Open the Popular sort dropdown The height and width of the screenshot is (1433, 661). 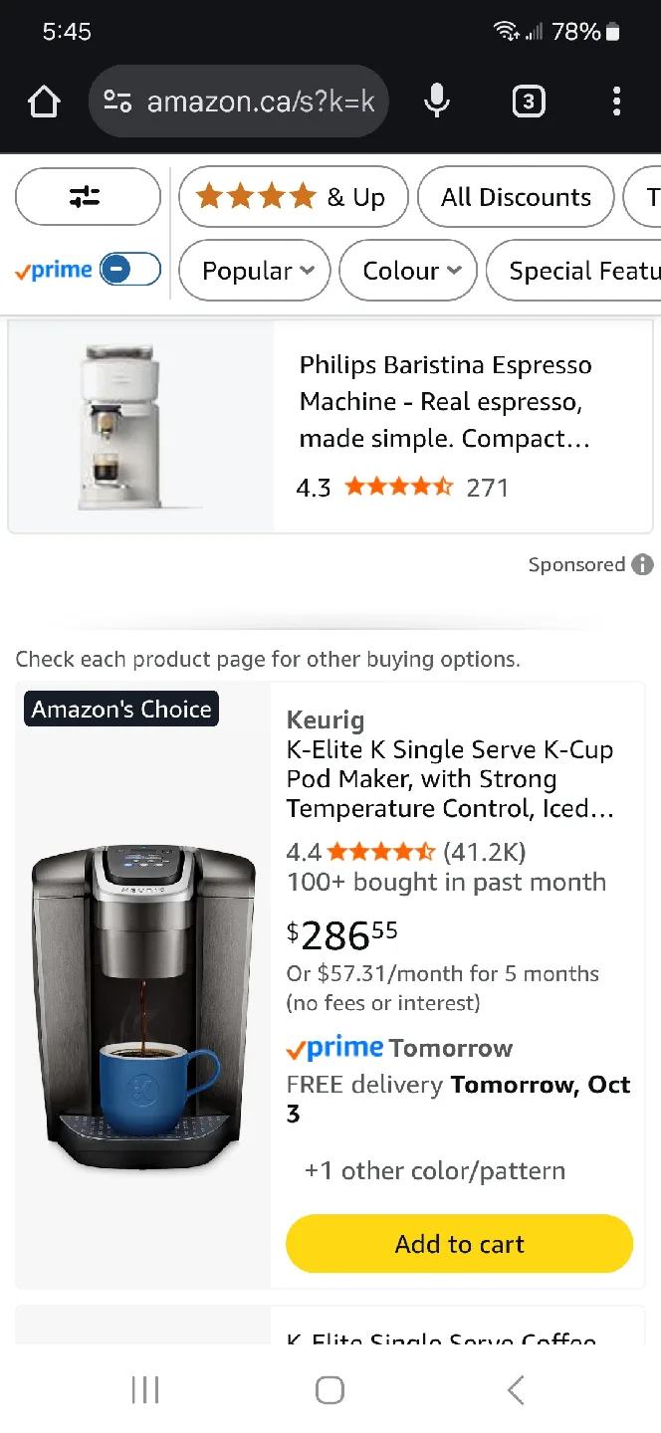click(254, 270)
